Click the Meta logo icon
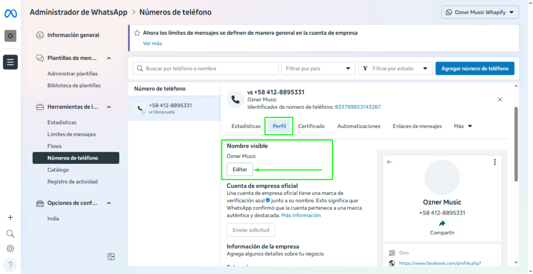 point(10,12)
